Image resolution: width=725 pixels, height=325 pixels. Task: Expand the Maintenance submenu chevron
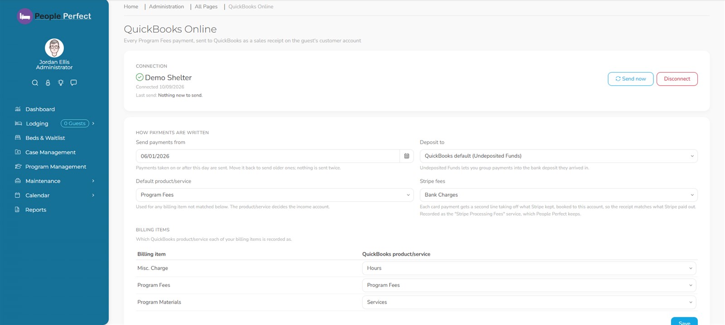pyautogui.click(x=93, y=181)
